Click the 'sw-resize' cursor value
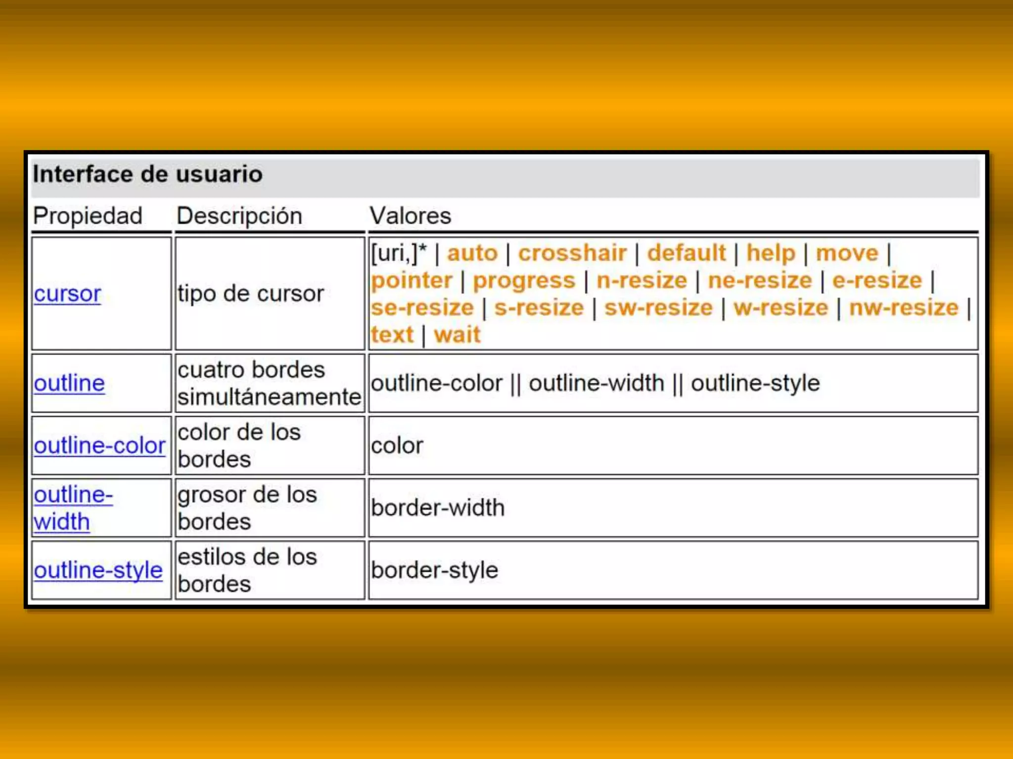1013x759 pixels. tap(659, 308)
